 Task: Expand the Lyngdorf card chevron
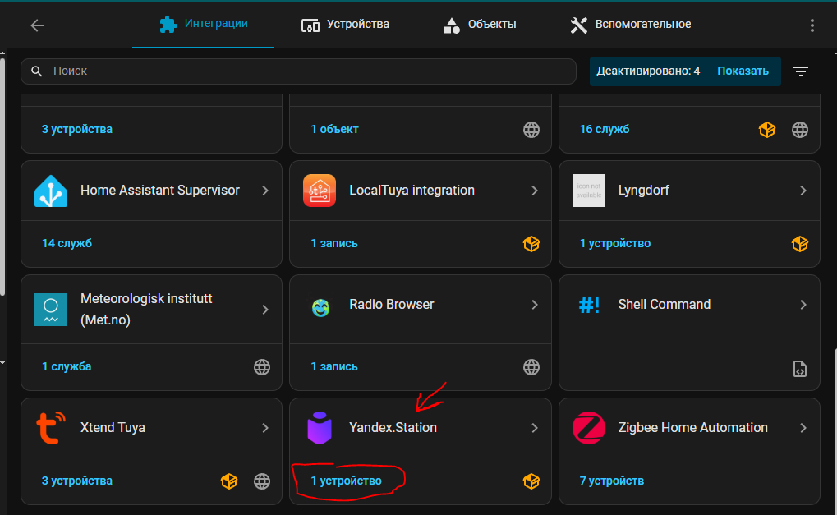click(803, 191)
